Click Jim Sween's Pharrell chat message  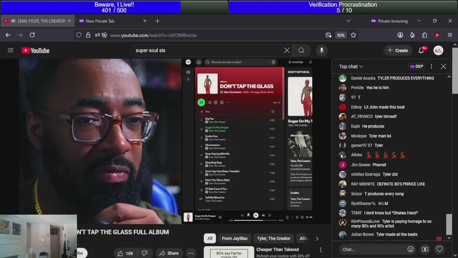pyautogui.click(x=379, y=165)
